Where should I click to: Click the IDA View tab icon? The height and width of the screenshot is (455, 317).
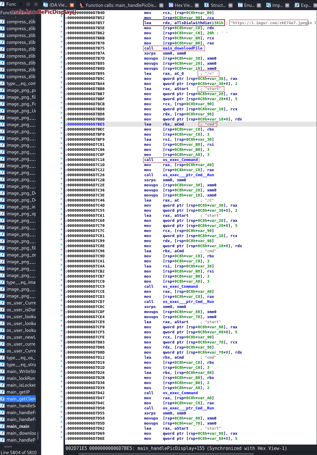click(46, 5)
